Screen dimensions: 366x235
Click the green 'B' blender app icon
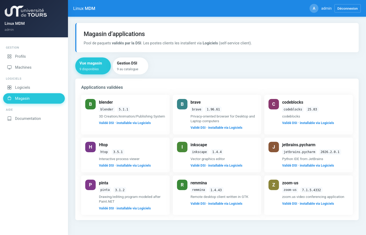pyautogui.click(x=90, y=104)
